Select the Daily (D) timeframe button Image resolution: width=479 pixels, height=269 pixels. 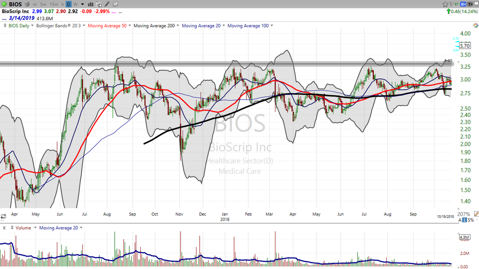point(68,4)
